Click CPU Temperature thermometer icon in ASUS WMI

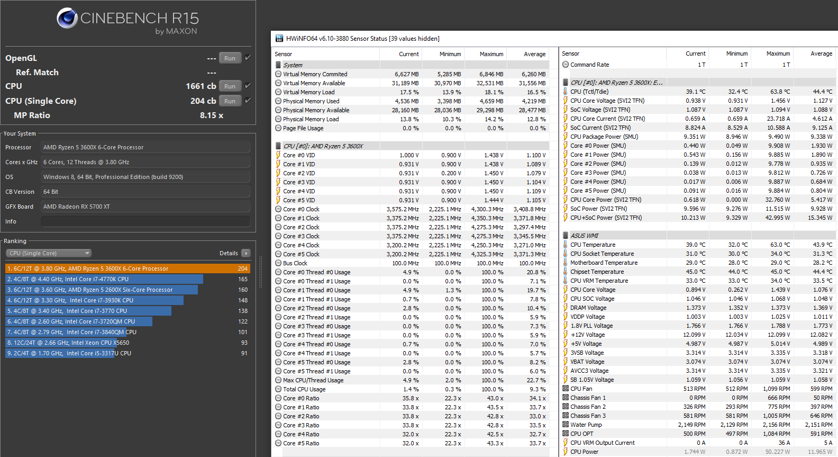[x=566, y=245]
